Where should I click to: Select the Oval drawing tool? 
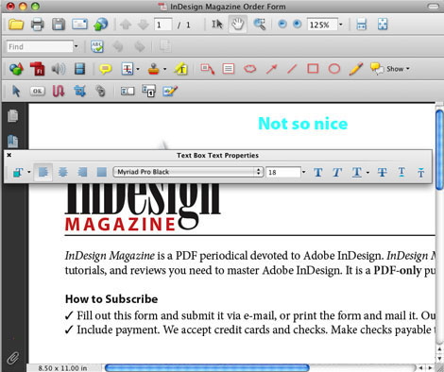[x=334, y=69]
